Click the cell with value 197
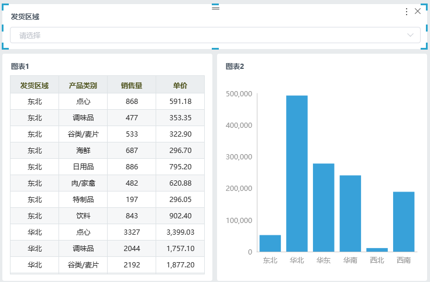430x282 pixels. (132, 200)
